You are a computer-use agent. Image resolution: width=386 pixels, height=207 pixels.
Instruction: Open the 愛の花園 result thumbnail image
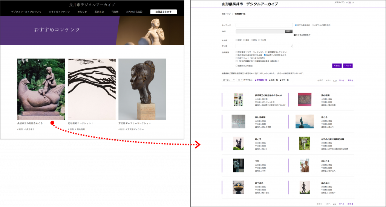point(305,100)
